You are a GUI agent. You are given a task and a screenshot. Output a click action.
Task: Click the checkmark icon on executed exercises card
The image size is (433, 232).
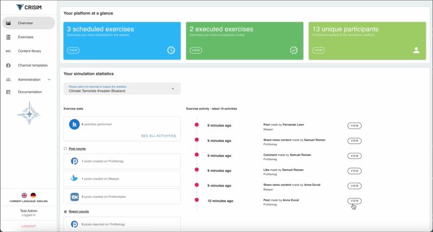point(293,50)
